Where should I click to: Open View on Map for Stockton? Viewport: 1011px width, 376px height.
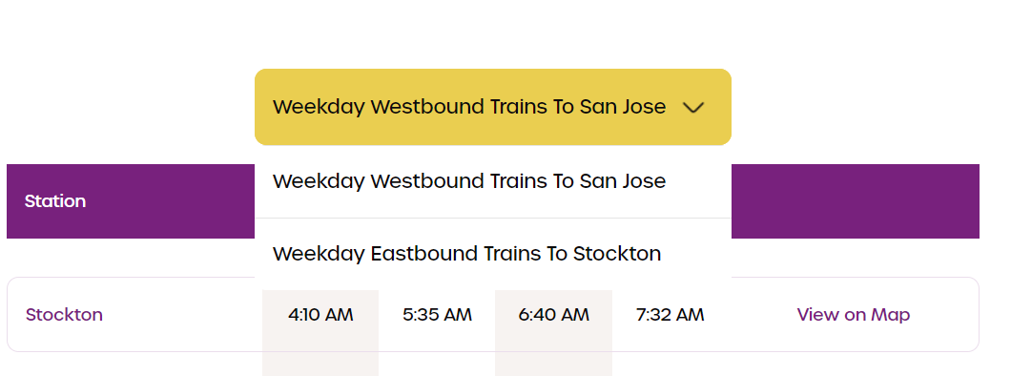click(853, 315)
